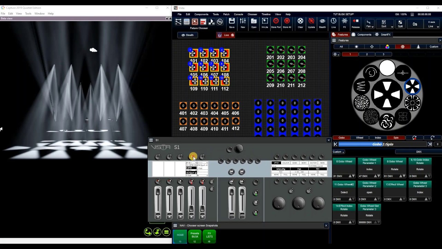This screenshot has width=442, height=249.
Task: Select the beam triangle feature filter
Action: 418,47
